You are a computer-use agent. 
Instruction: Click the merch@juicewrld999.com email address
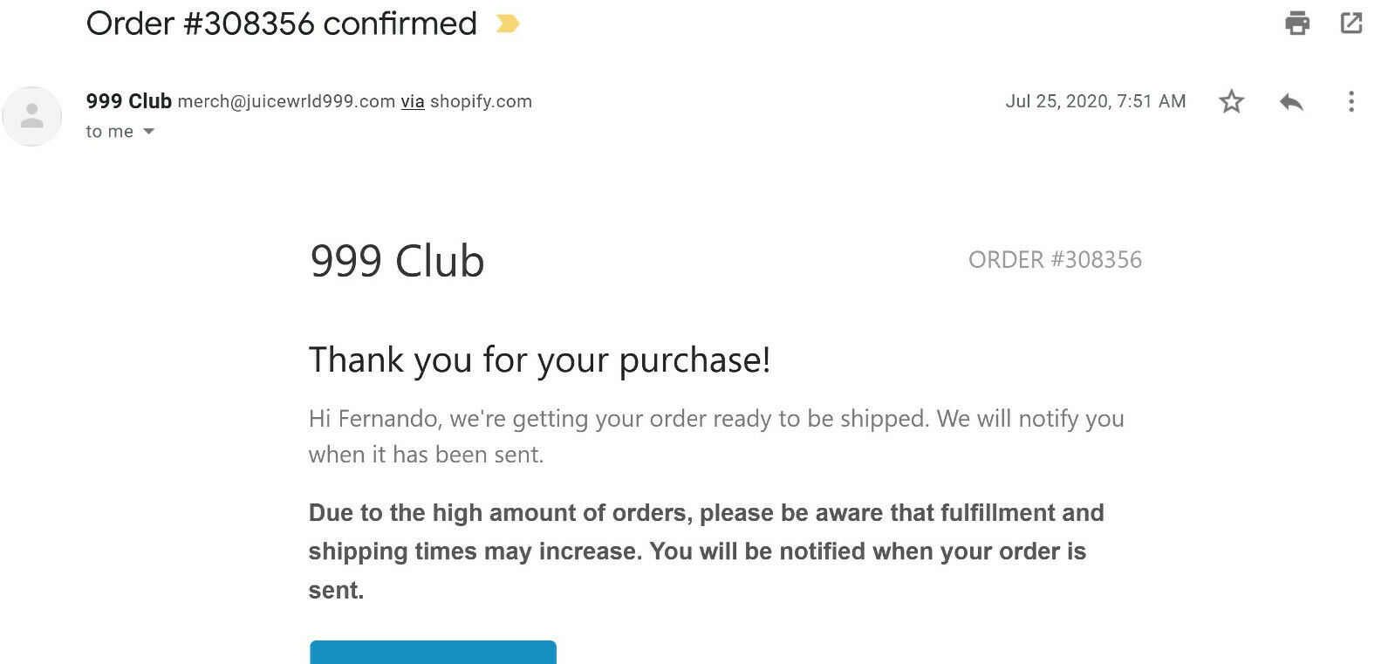tap(286, 101)
